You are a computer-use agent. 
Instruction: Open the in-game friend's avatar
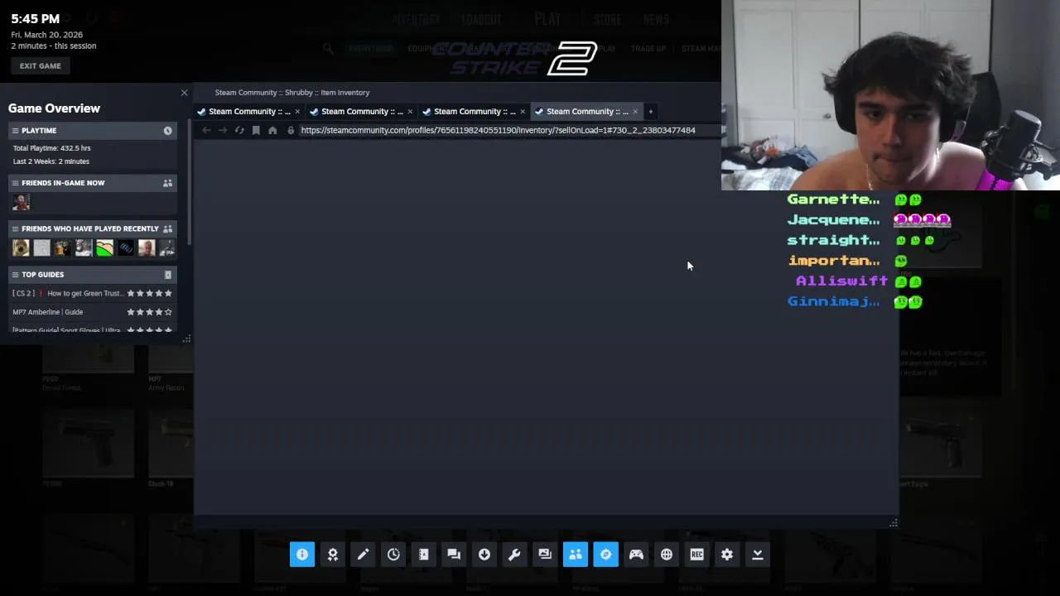(21, 202)
